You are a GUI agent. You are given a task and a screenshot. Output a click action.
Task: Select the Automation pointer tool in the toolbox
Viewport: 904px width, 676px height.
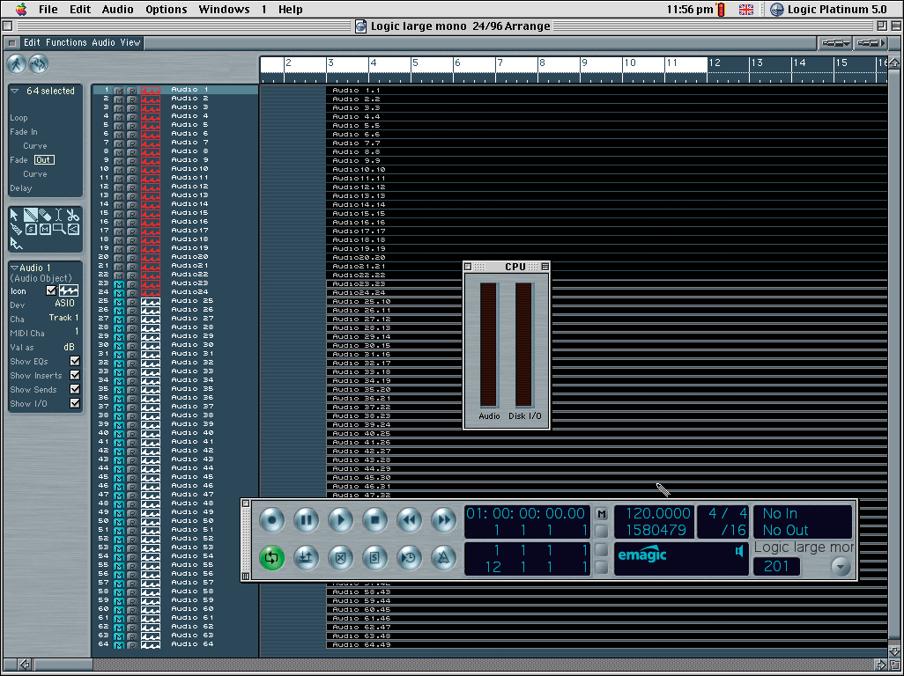[x=16, y=244]
